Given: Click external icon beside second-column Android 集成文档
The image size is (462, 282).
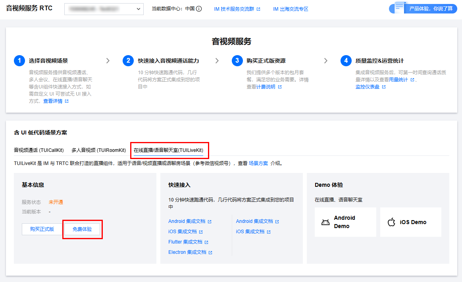Looking at the screenshot, I should pyautogui.click(x=277, y=221).
